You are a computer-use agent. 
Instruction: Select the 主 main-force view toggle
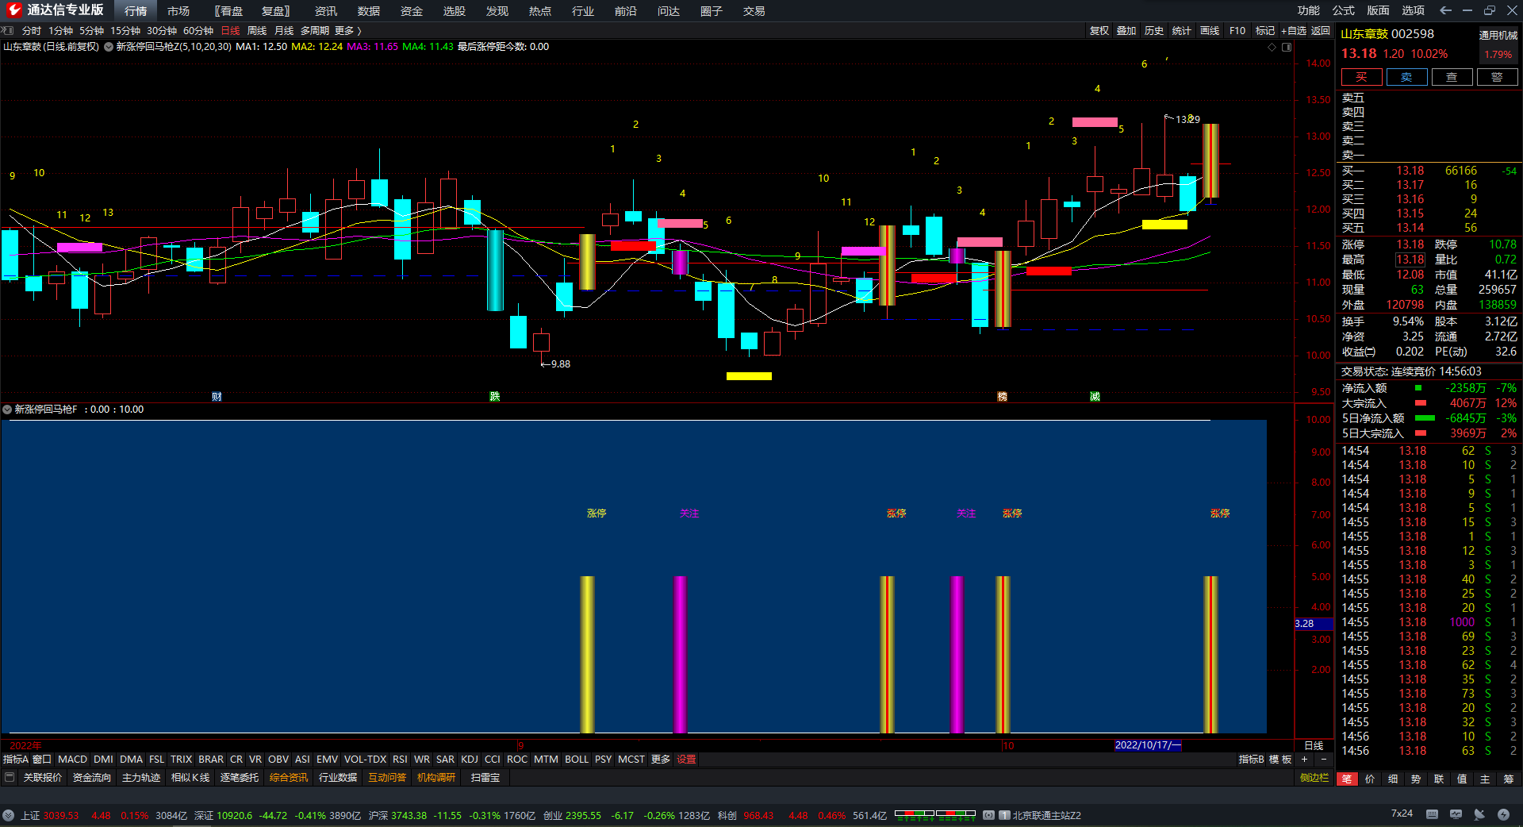[1485, 779]
